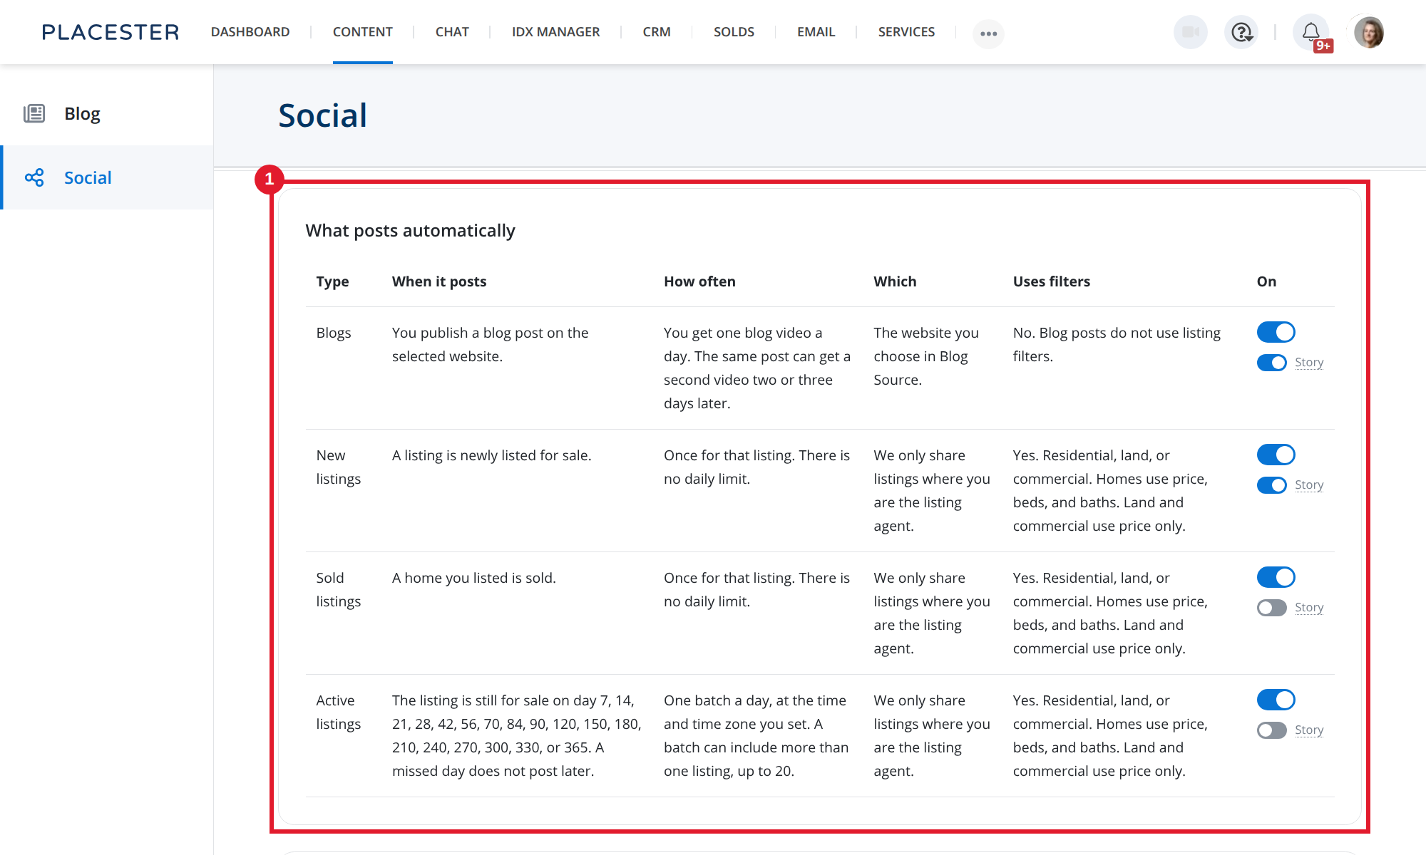The width and height of the screenshot is (1426, 855).
Task: Turn off Blogs auto-posting main toggle
Action: click(x=1276, y=332)
